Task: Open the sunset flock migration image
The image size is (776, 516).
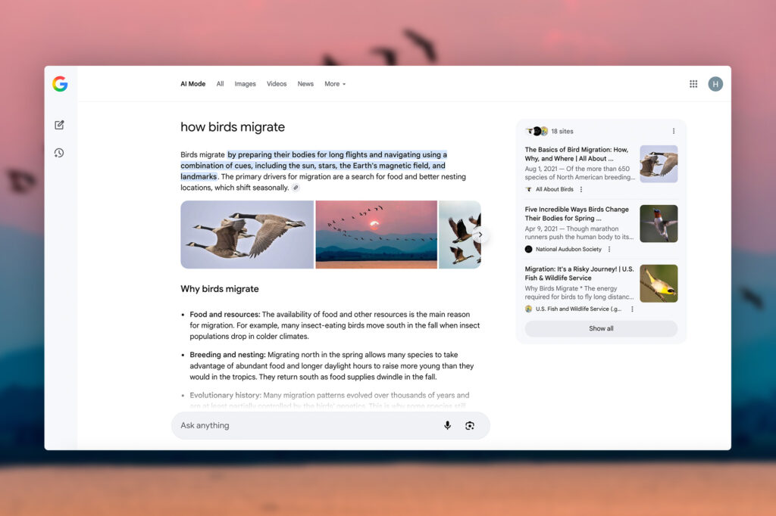Action: coord(376,235)
